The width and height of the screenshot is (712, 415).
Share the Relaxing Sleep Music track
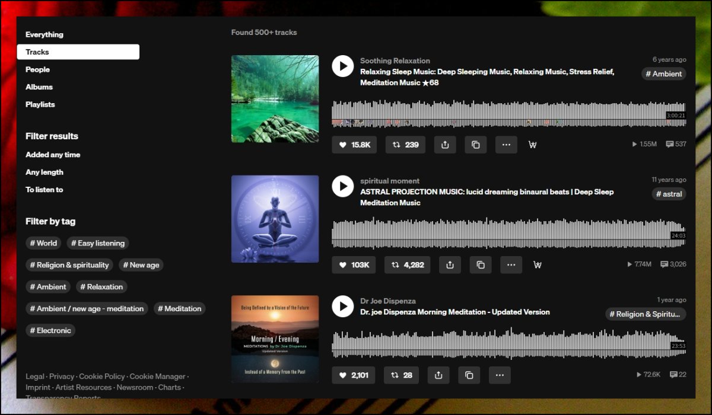pos(445,145)
